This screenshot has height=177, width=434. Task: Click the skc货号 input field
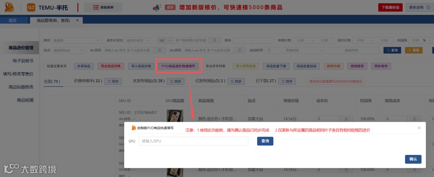pos(128,50)
